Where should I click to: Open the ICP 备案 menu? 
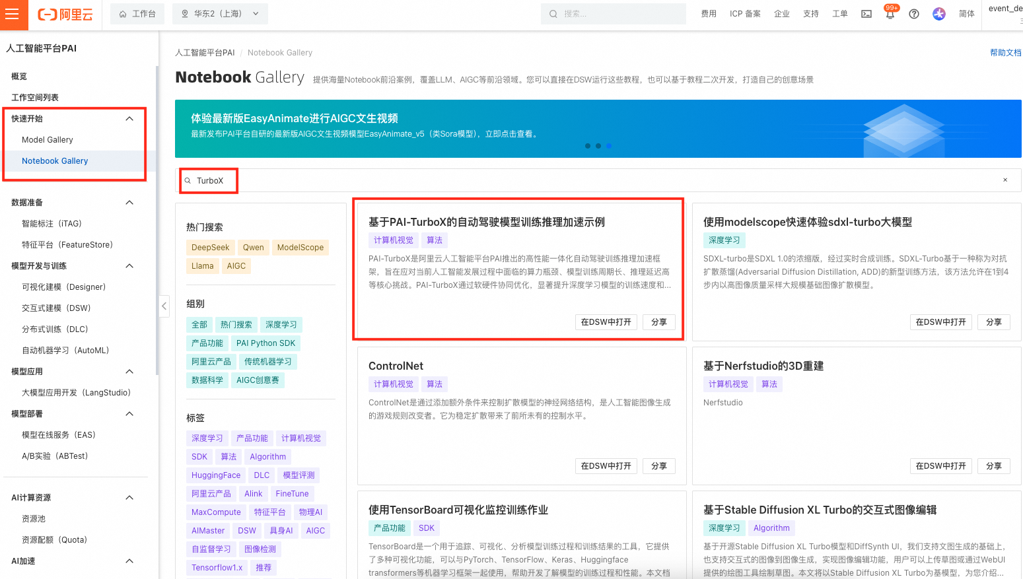tap(745, 14)
